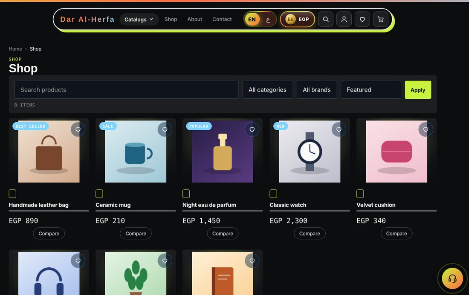Open the EGP currency selector
Screen dimensions: 469x295
[297, 20]
